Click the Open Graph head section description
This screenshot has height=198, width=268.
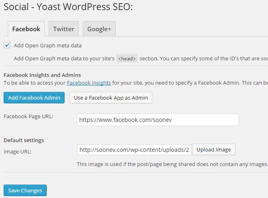[x=141, y=58]
